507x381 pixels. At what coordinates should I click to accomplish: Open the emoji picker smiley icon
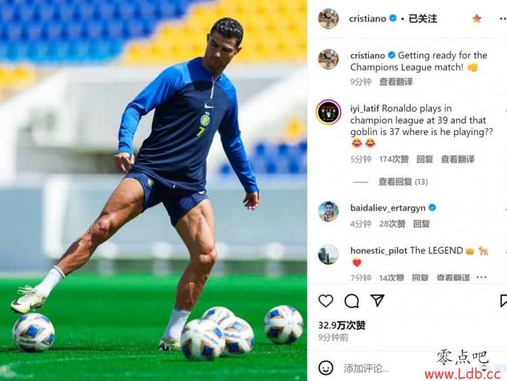(x=326, y=367)
